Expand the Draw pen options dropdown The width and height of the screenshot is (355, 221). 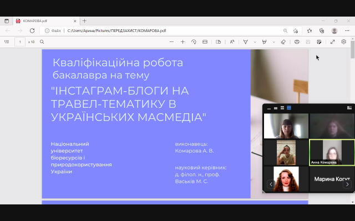click(x=255, y=41)
